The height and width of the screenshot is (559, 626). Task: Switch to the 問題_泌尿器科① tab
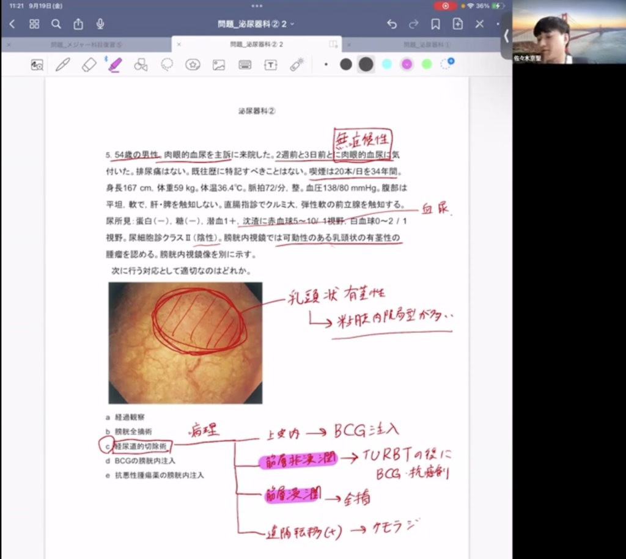coord(422,45)
